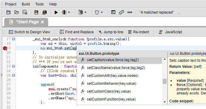
Task: Open the console terminal icon
Action: click(113, 12)
